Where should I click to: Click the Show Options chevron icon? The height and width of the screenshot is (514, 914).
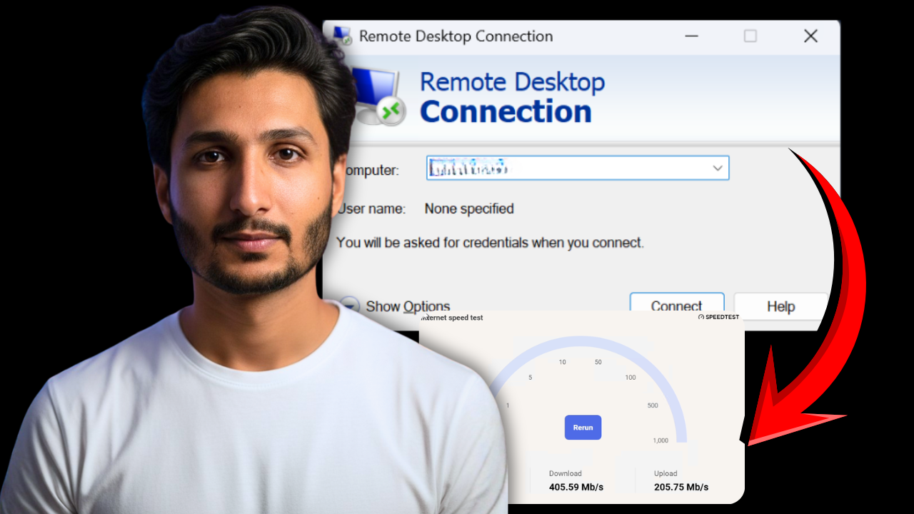[350, 305]
